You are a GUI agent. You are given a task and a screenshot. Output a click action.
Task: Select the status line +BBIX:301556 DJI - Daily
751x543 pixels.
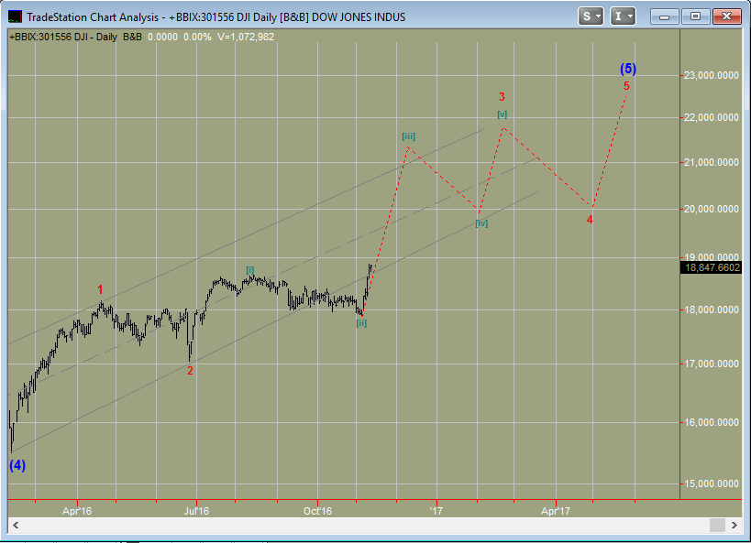pyautogui.click(x=63, y=37)
